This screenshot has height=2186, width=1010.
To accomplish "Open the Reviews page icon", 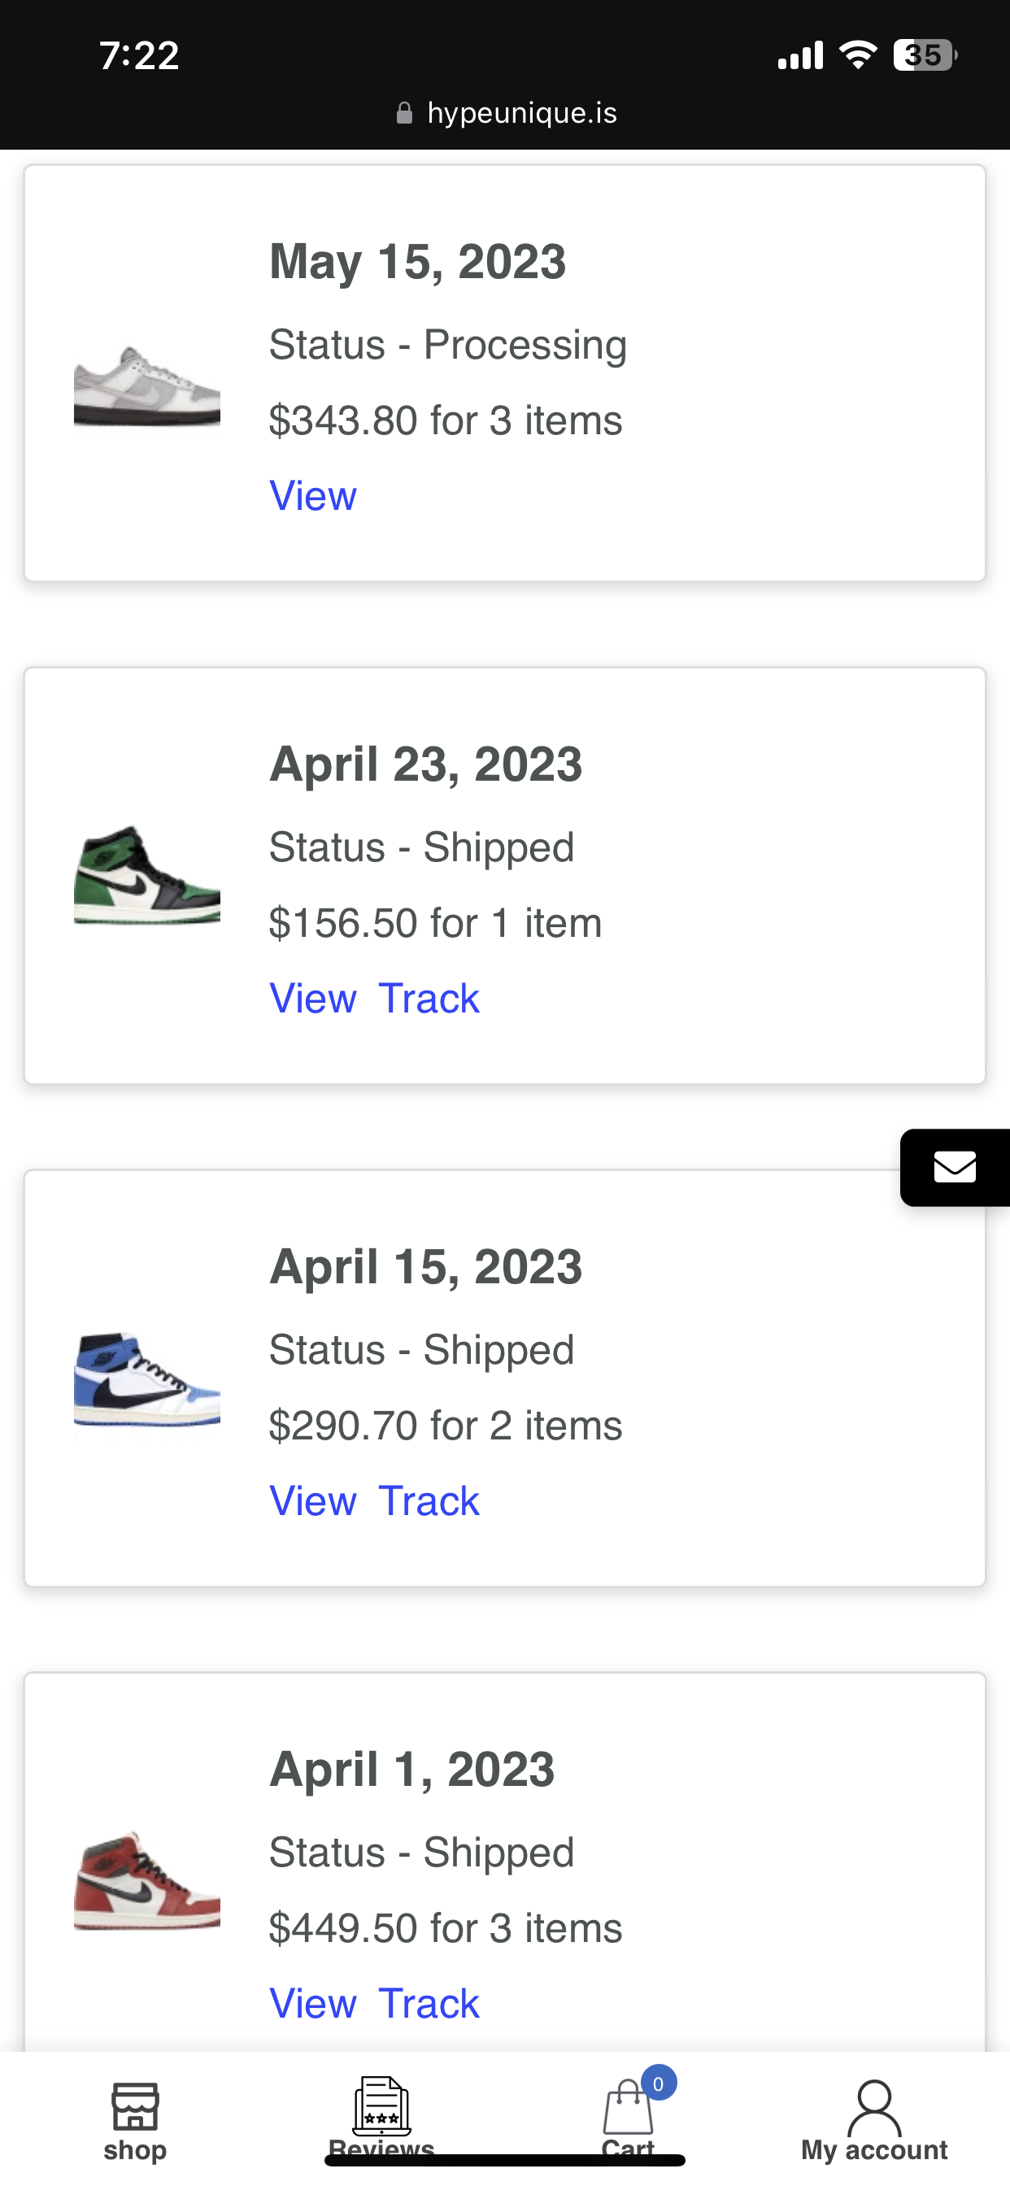I will pos(381,2107).
